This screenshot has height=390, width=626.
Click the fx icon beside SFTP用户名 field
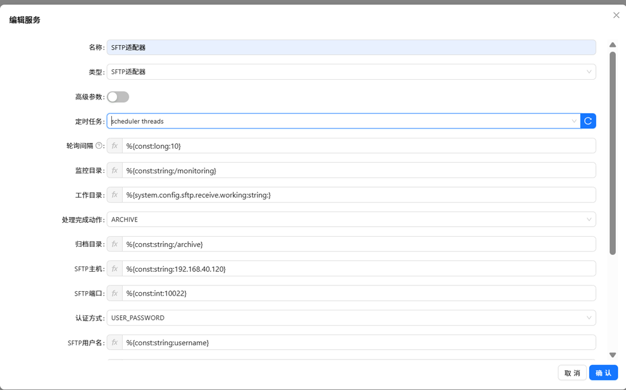[115, 343]
